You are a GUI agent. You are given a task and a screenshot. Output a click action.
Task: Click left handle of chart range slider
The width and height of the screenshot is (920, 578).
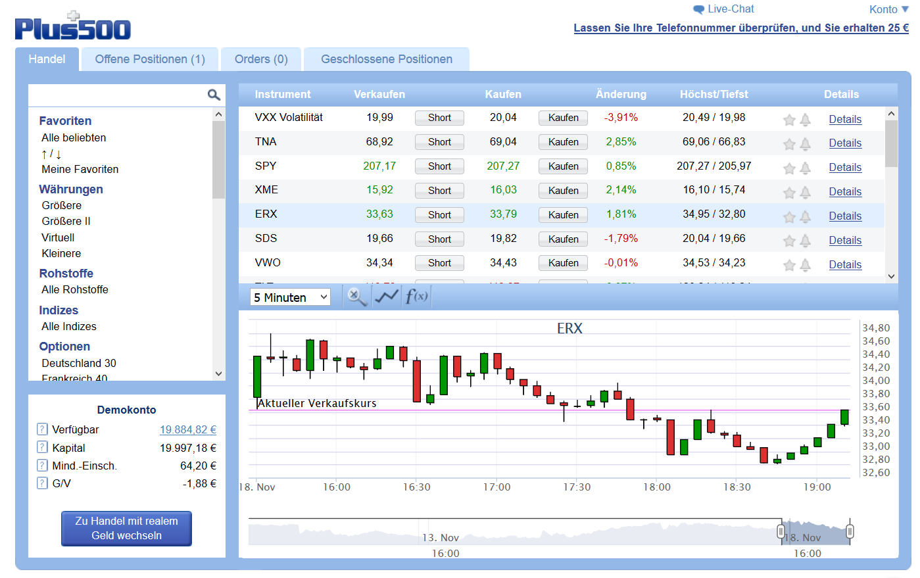[x=781, y=531]
